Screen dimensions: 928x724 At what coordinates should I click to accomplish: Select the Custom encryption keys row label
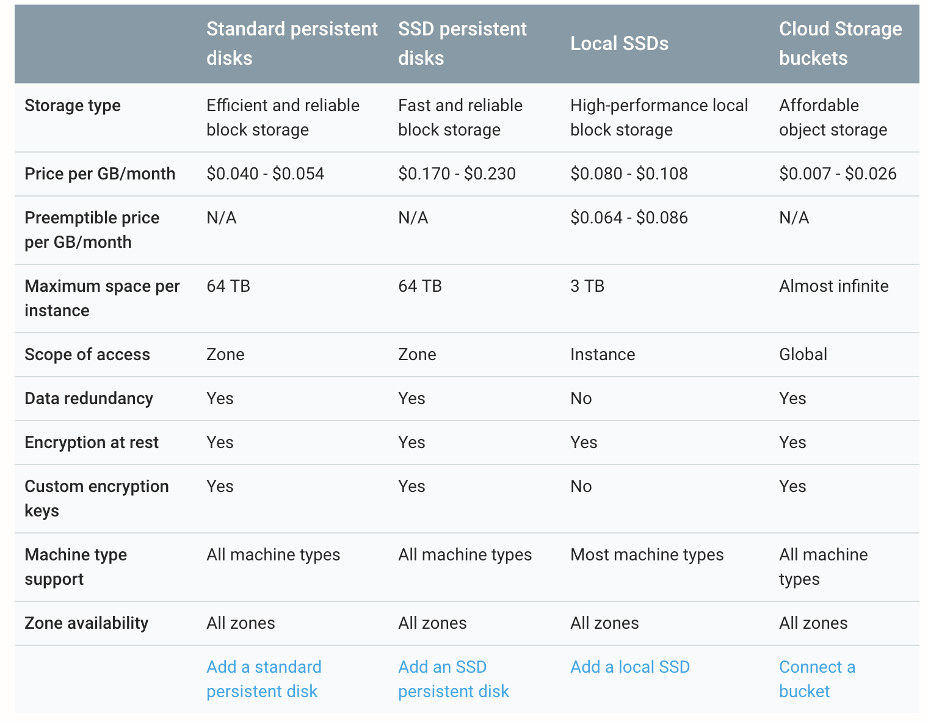(x=96, y=499)
